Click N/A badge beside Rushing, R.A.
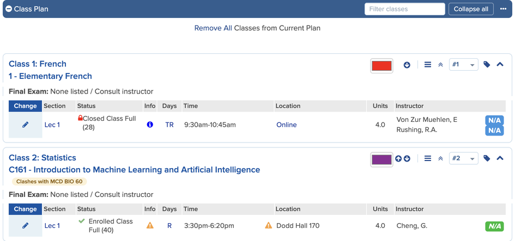This screenshot has width=515, height=241. coord(494,131)
